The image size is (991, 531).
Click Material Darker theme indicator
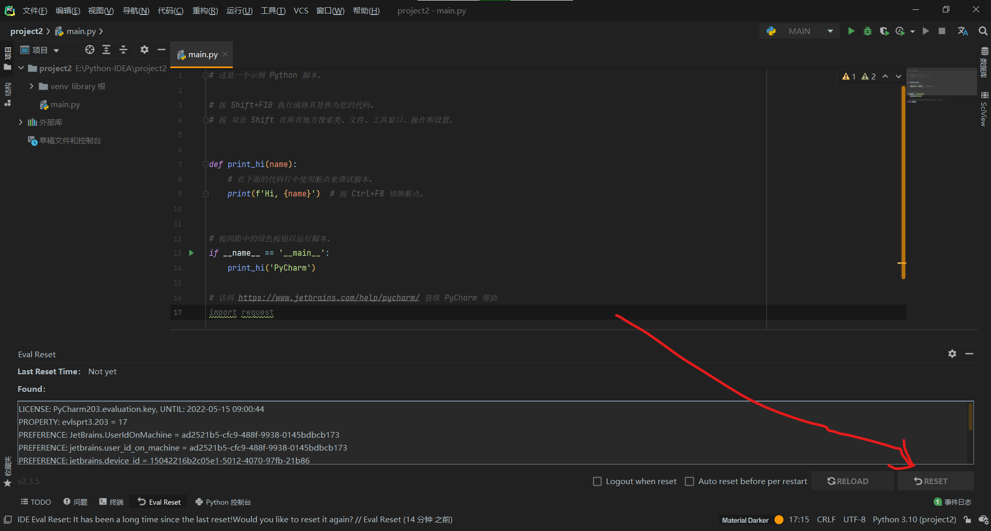click(745, 520)
